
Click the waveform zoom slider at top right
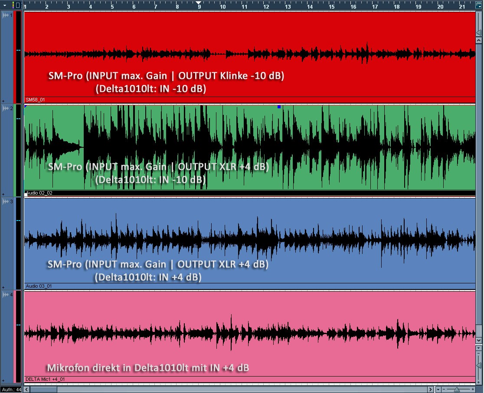coord(479,32)
